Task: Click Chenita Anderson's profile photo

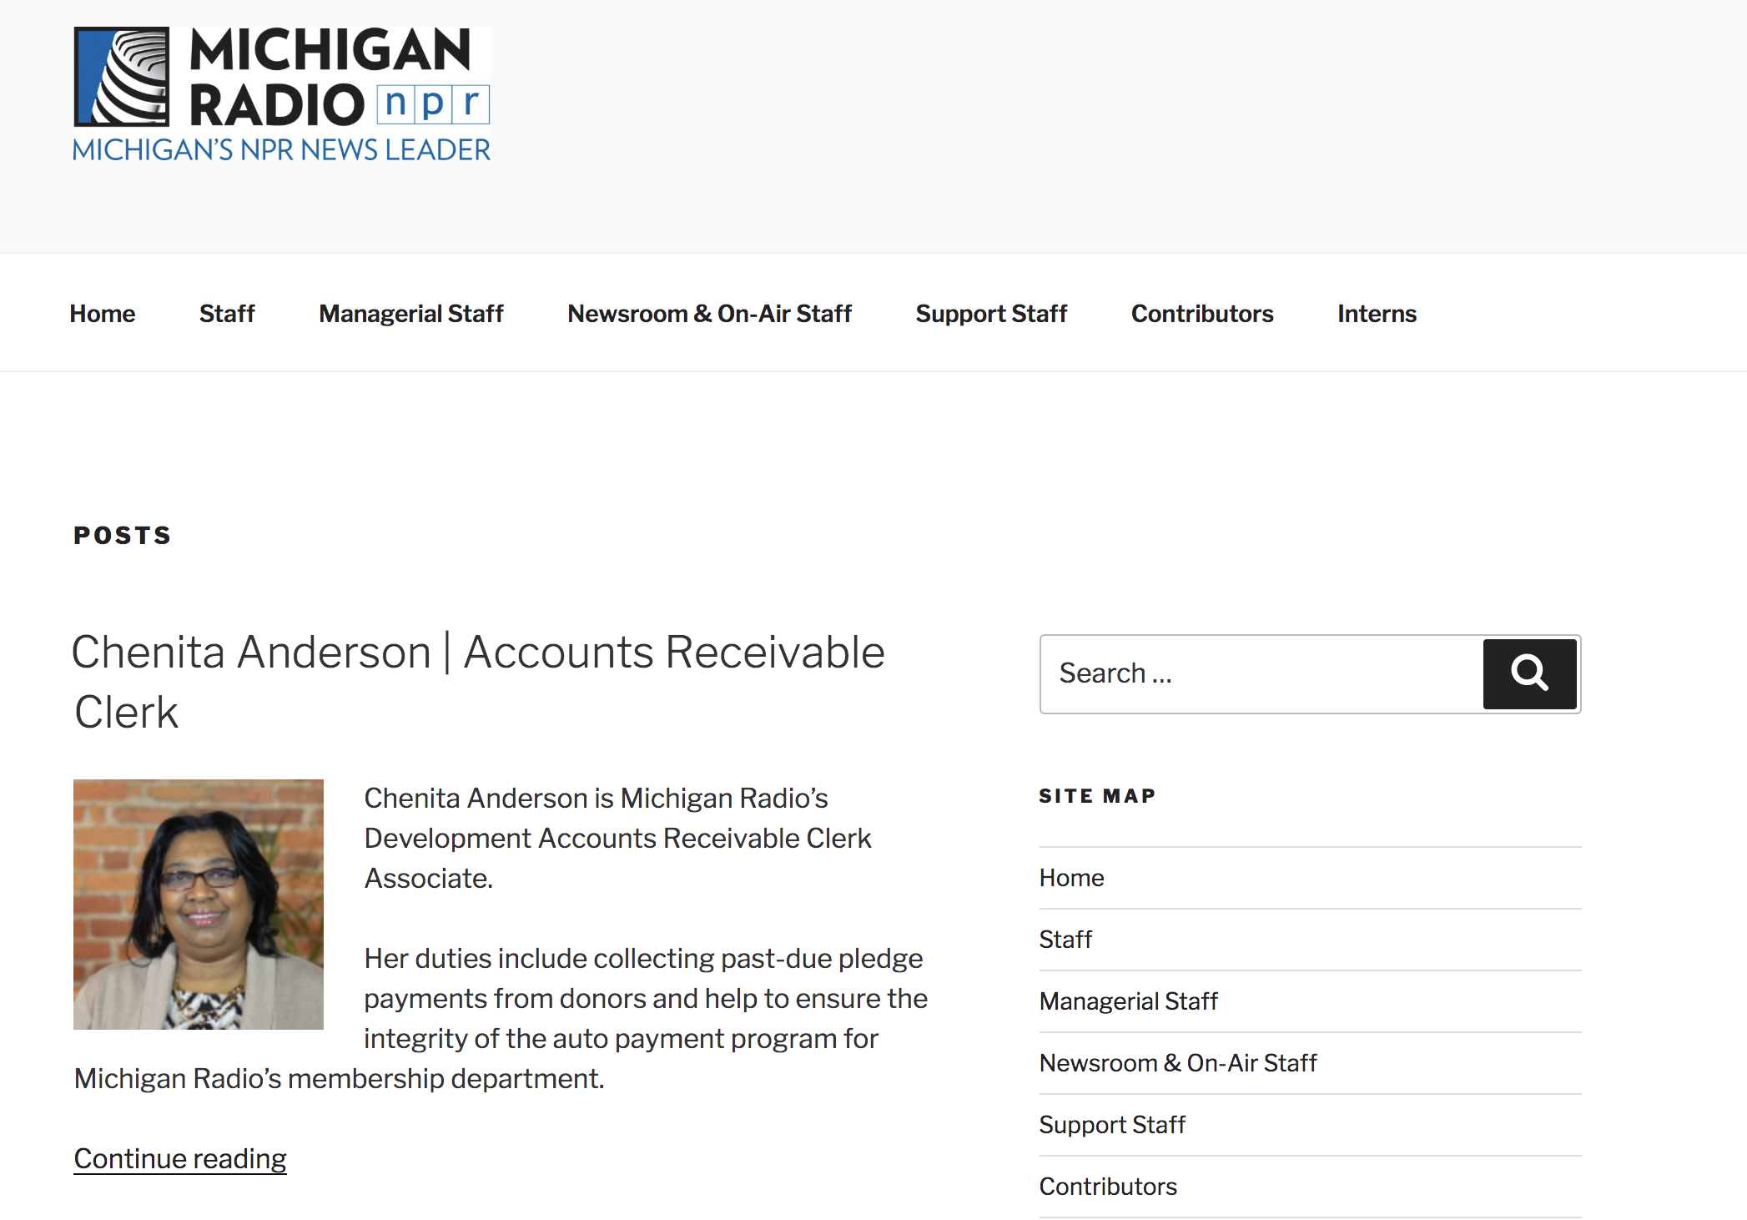Action: [199, 904]
